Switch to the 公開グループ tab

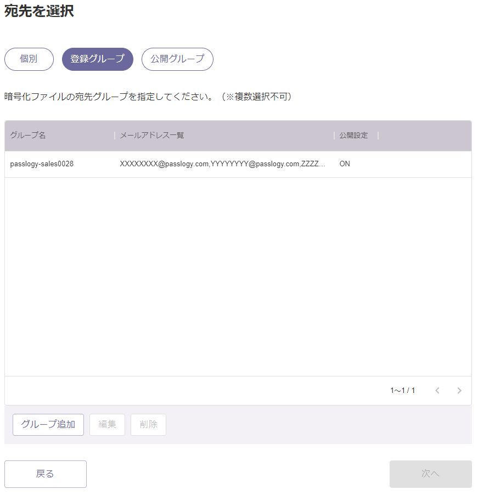coord(177,59)
